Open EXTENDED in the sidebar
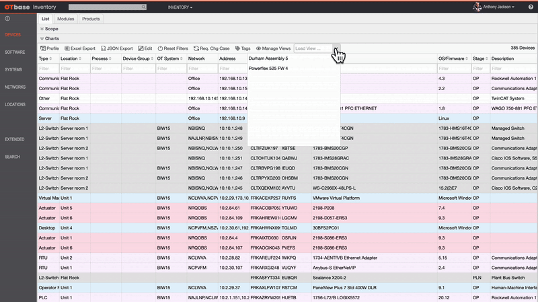This screenshot has width=538, height=302. tap(14, 139)
